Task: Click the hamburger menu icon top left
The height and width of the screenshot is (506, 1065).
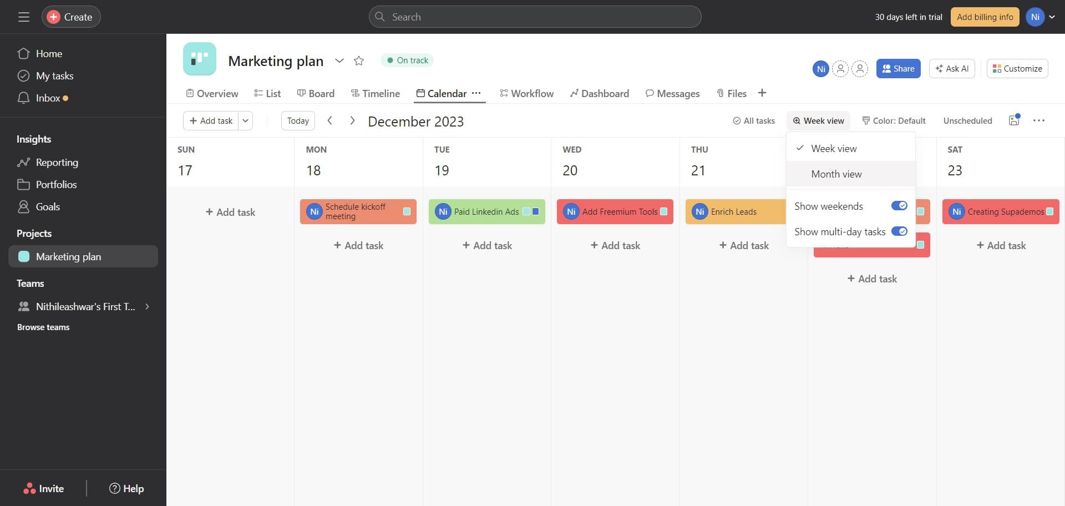Action: (x=23, y=17)
